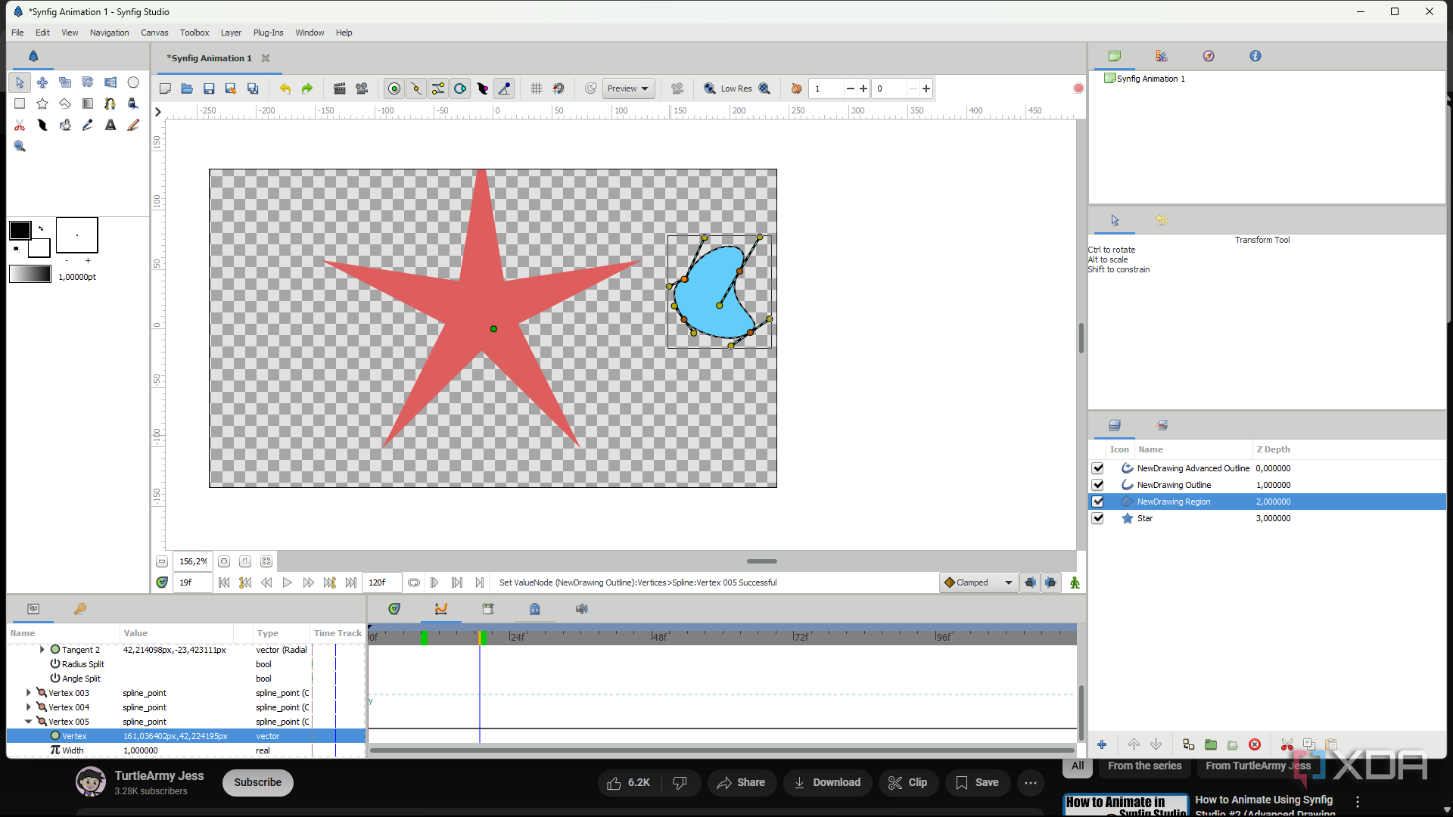Screen dimensions: 1453x817
Task: Click the gradient swatch in toolbox
Action: (x=30, y=274)
